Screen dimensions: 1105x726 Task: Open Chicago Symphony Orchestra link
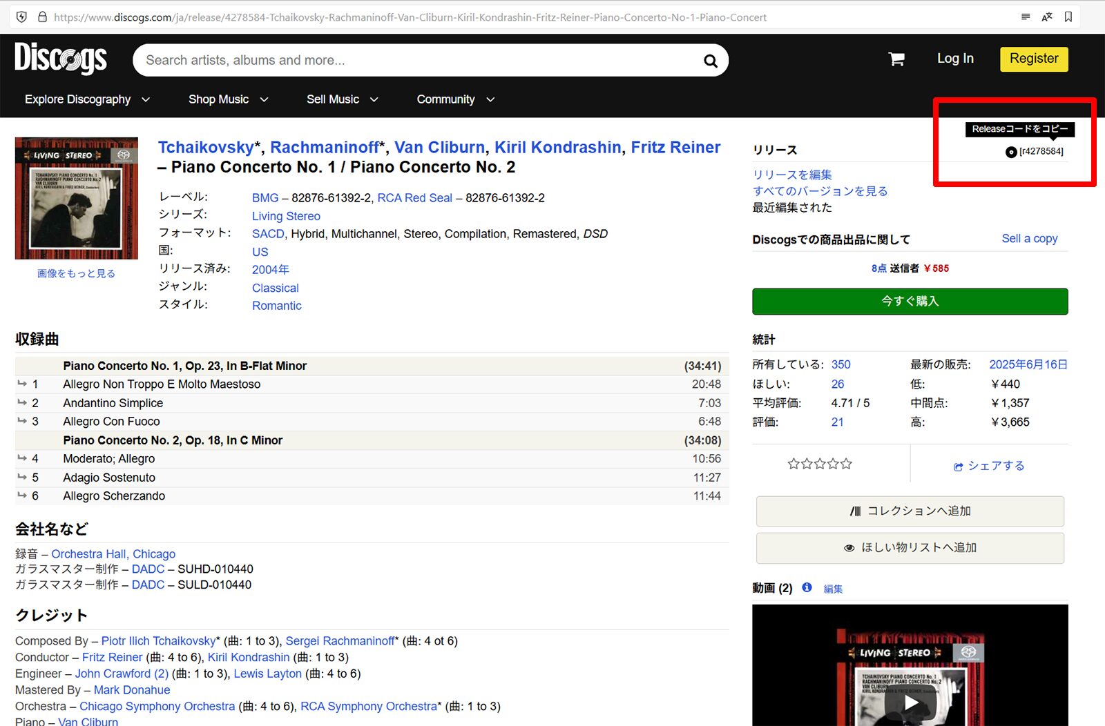point(157,707)
